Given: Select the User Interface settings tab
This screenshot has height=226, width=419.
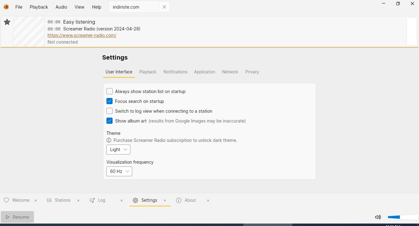Looking at the screenshot, I should (x=119, y=72).
